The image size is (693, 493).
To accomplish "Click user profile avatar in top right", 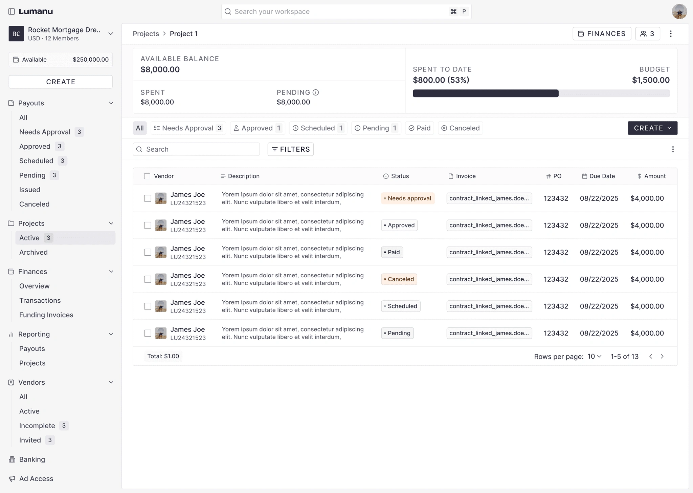I will [x=679, y=12].
